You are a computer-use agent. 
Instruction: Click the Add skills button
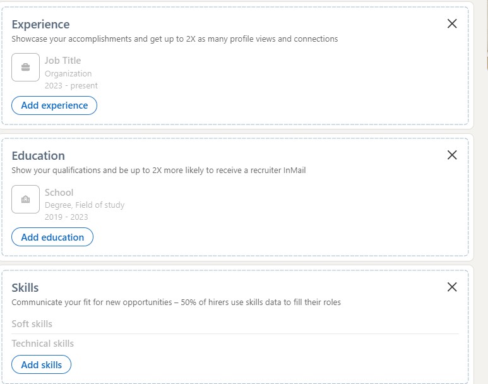tap(42, 364)
